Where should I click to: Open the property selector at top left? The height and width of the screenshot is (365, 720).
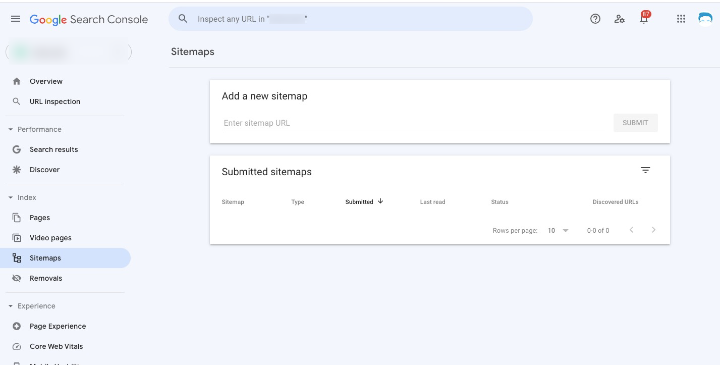pos(68,51)
